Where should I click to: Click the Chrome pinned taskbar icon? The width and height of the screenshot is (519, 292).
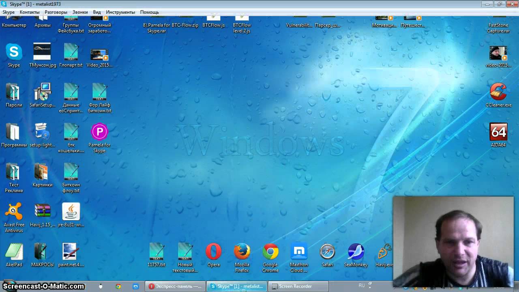118,286
